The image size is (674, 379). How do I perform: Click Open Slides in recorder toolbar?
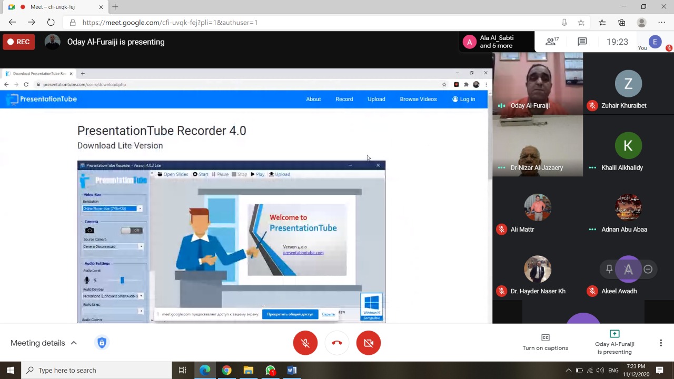point(173,174)
